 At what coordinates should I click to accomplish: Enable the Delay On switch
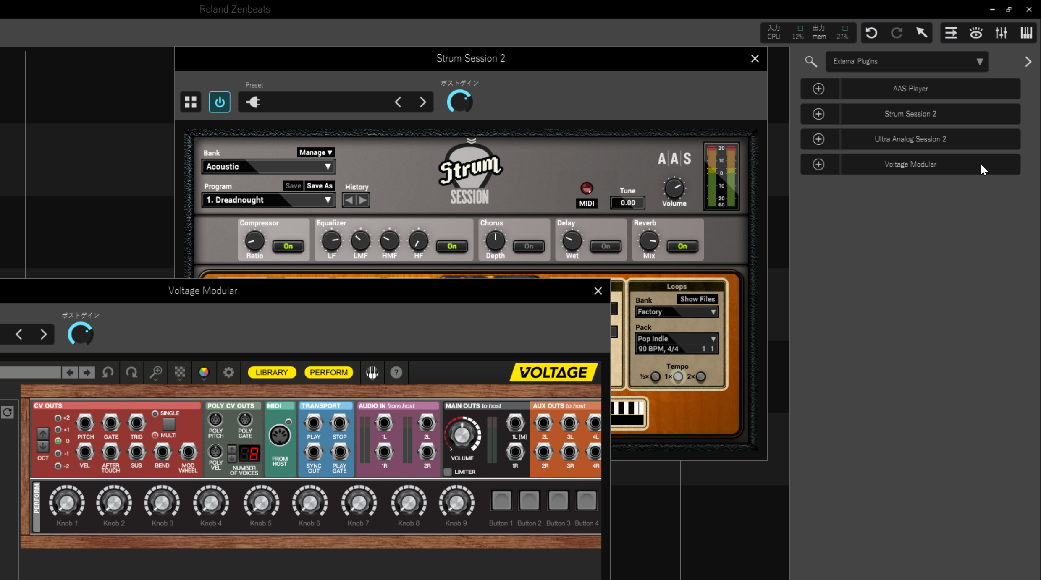(x=606, y=246)
